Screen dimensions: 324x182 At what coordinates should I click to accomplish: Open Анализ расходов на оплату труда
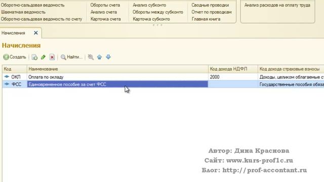(277, 5)
